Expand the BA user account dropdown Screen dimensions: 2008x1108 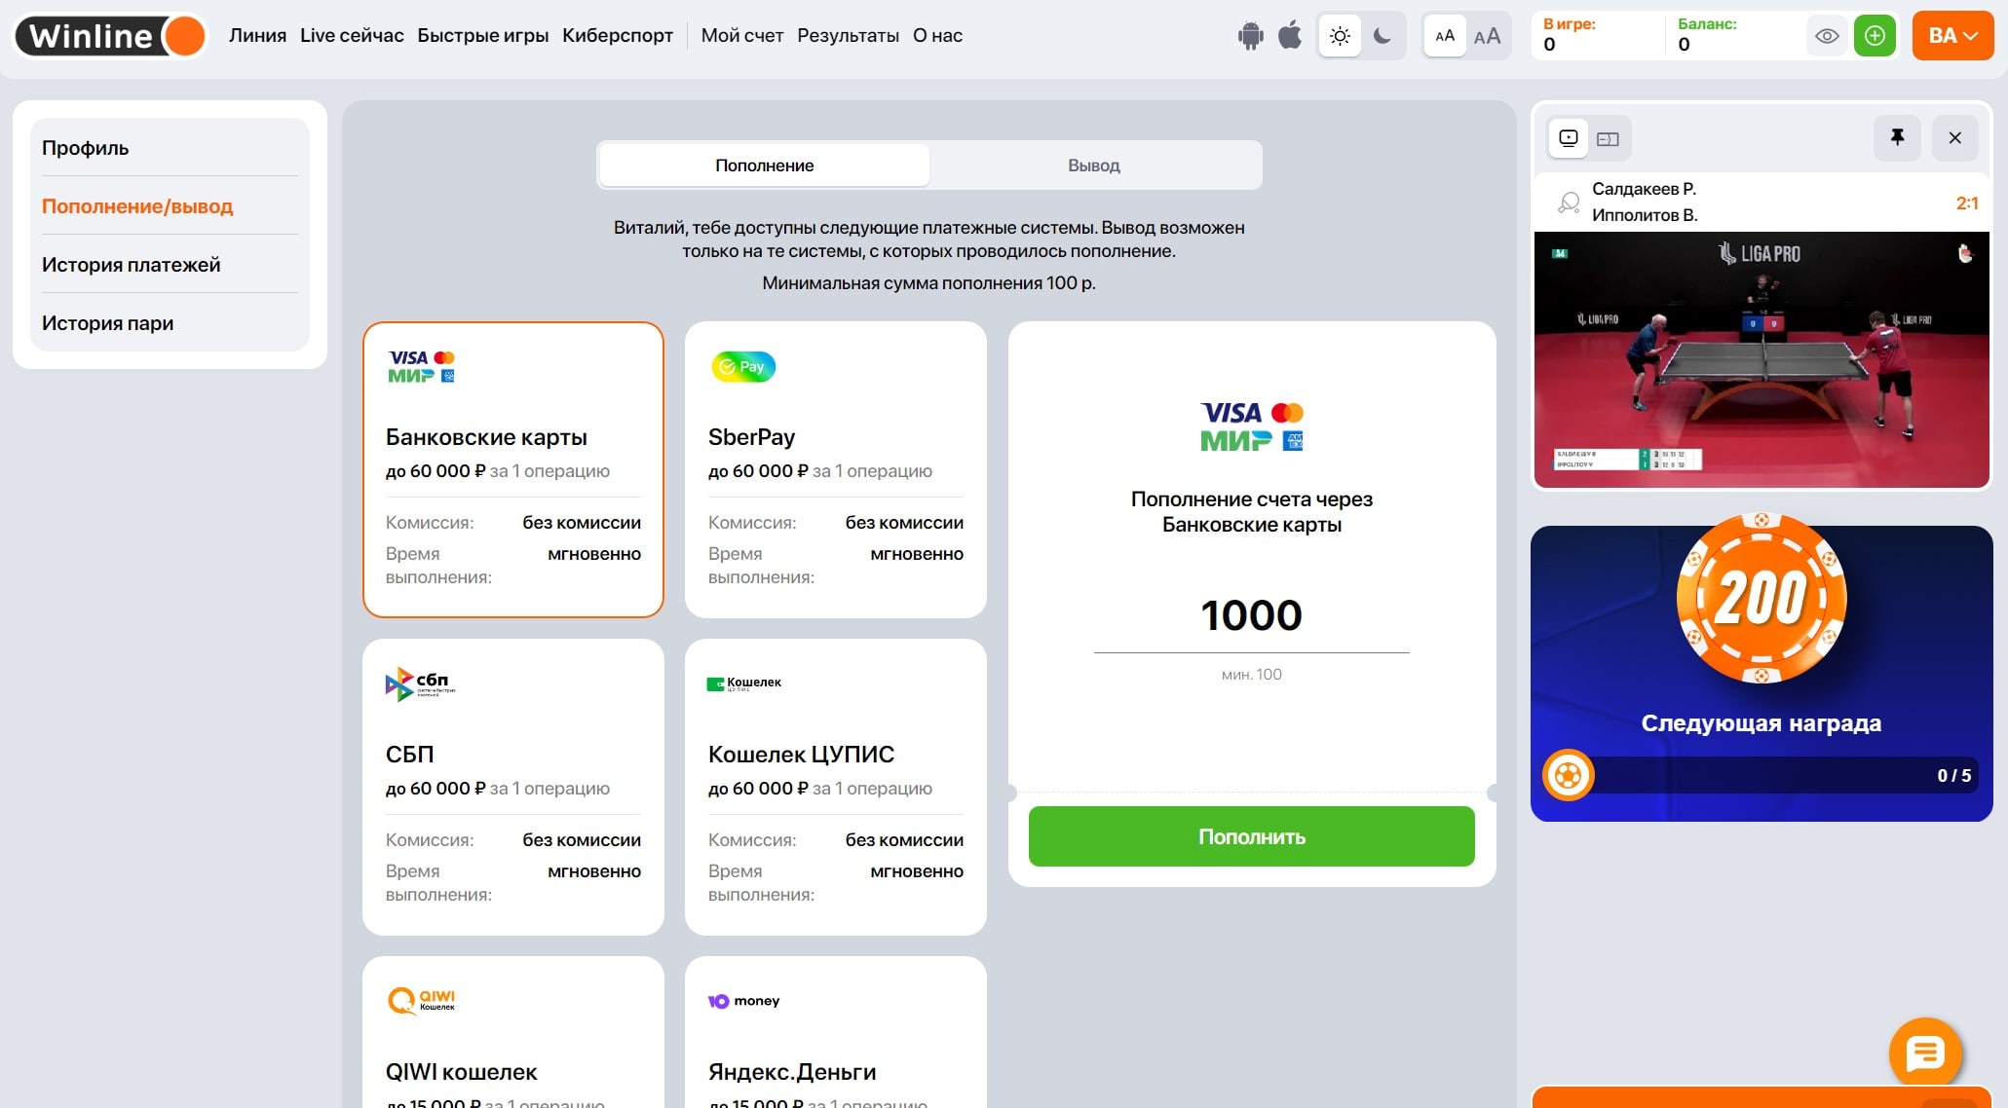click(1951, 36)
